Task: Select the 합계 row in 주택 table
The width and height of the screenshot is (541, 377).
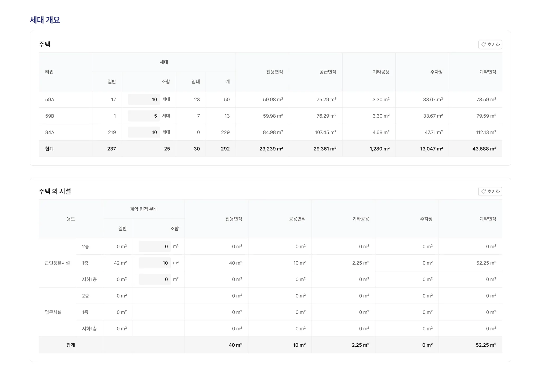Action: coord(49,148)
